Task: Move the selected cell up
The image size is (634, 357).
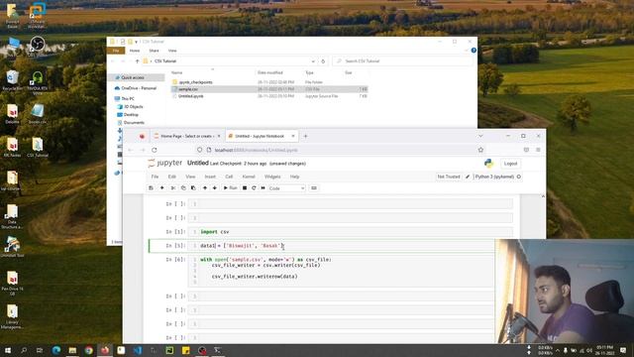Action: click(x=205, y=188)
